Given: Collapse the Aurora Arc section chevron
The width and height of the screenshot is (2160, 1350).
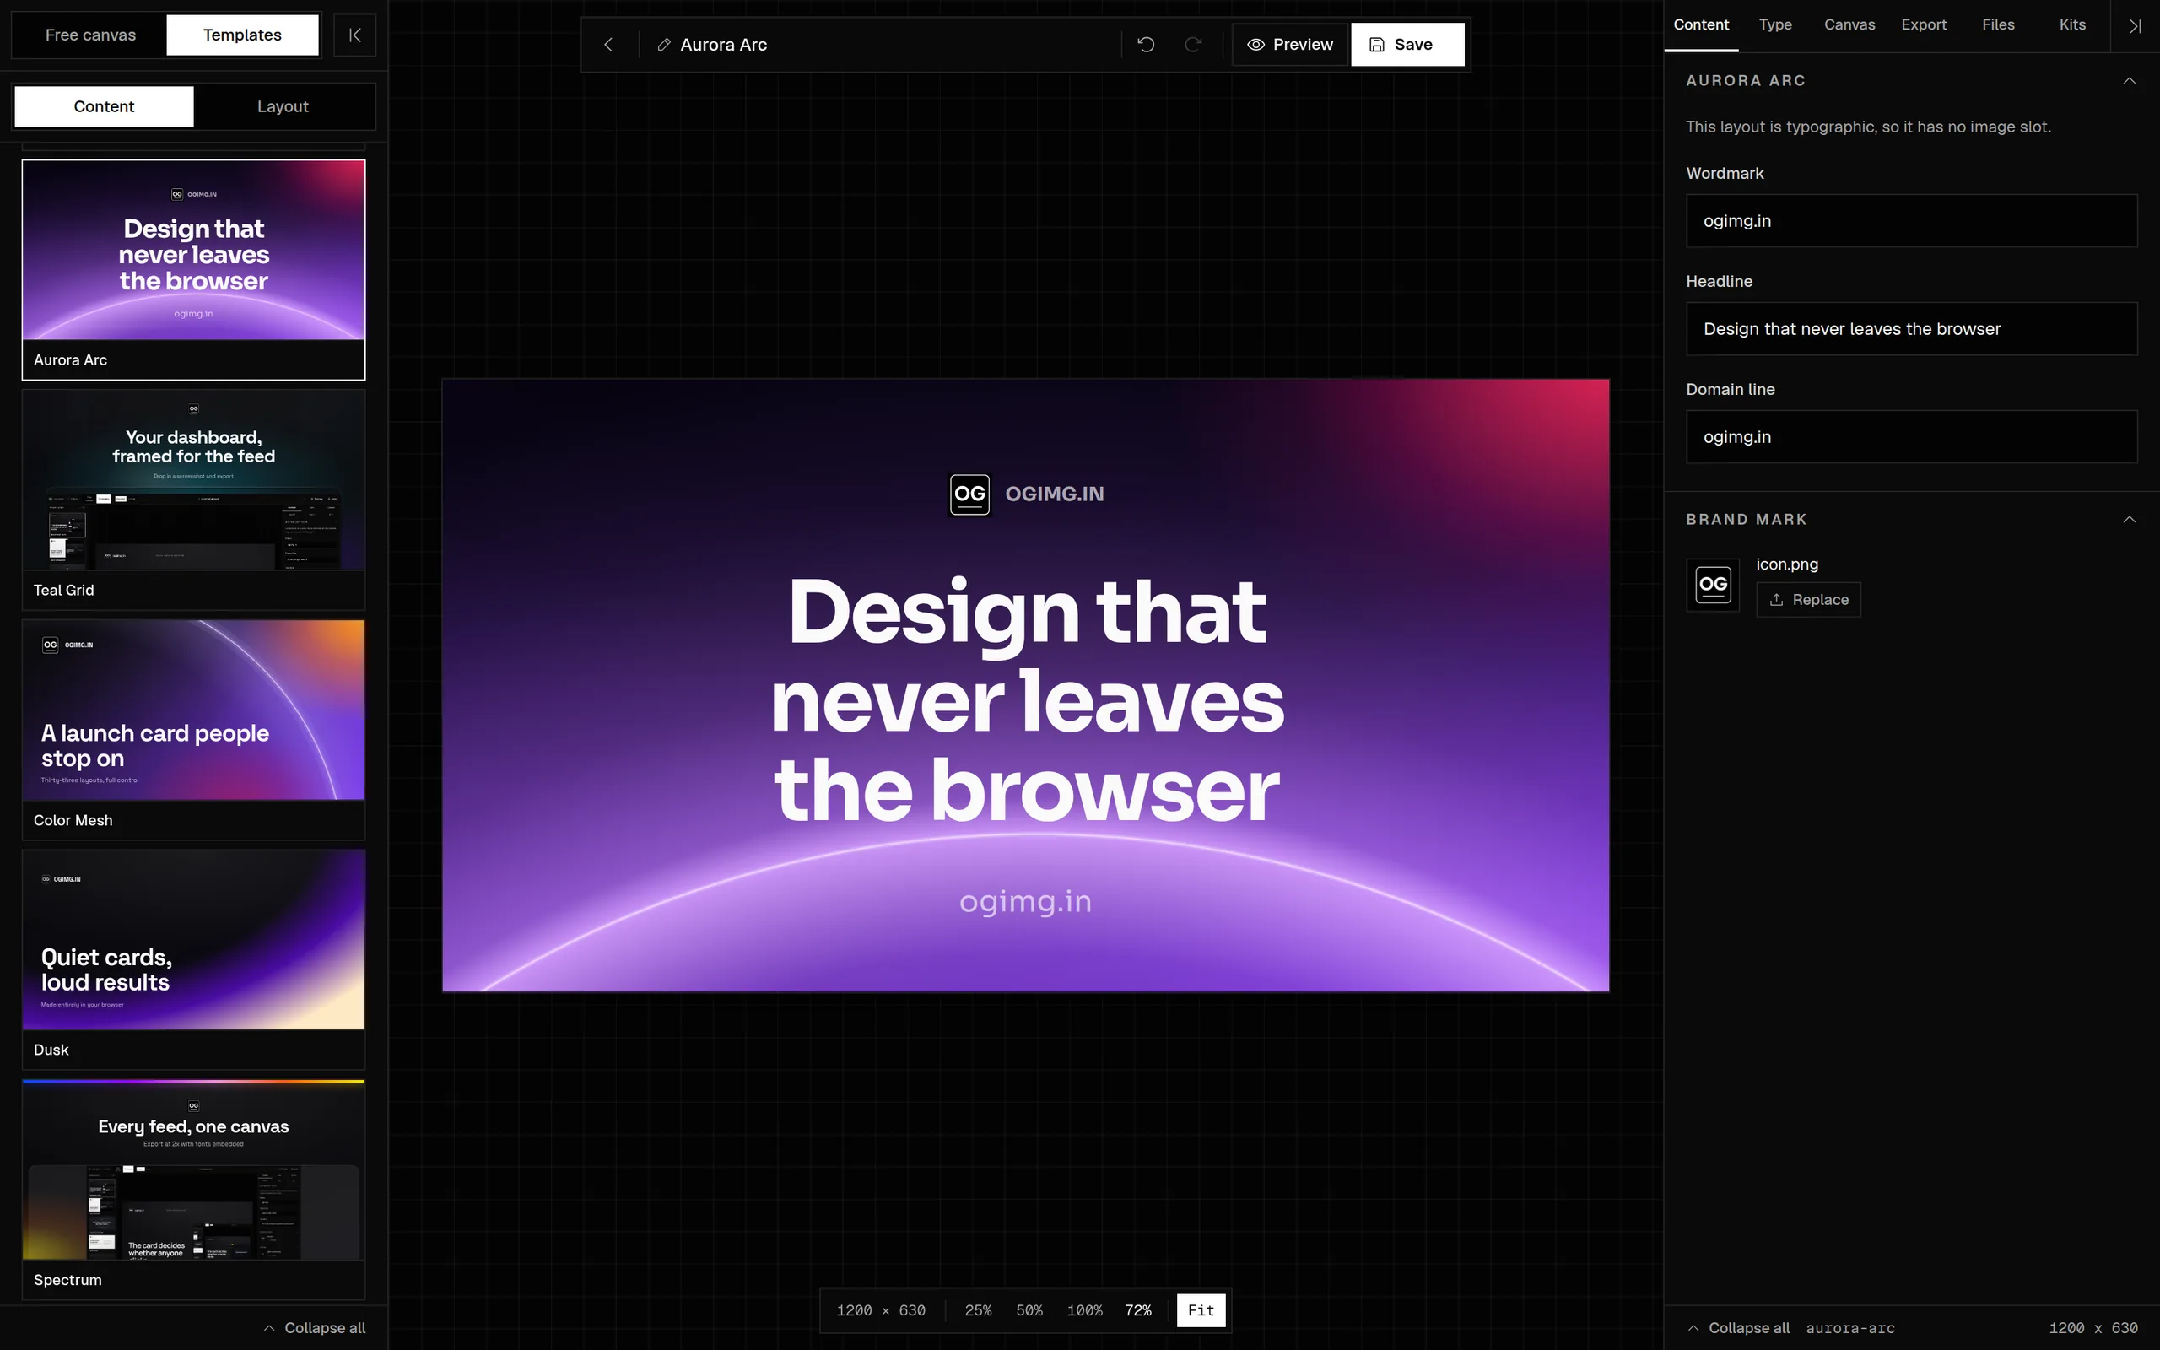Looking at the screenshot, I should pyautogui.click(x=2129, y=80).
